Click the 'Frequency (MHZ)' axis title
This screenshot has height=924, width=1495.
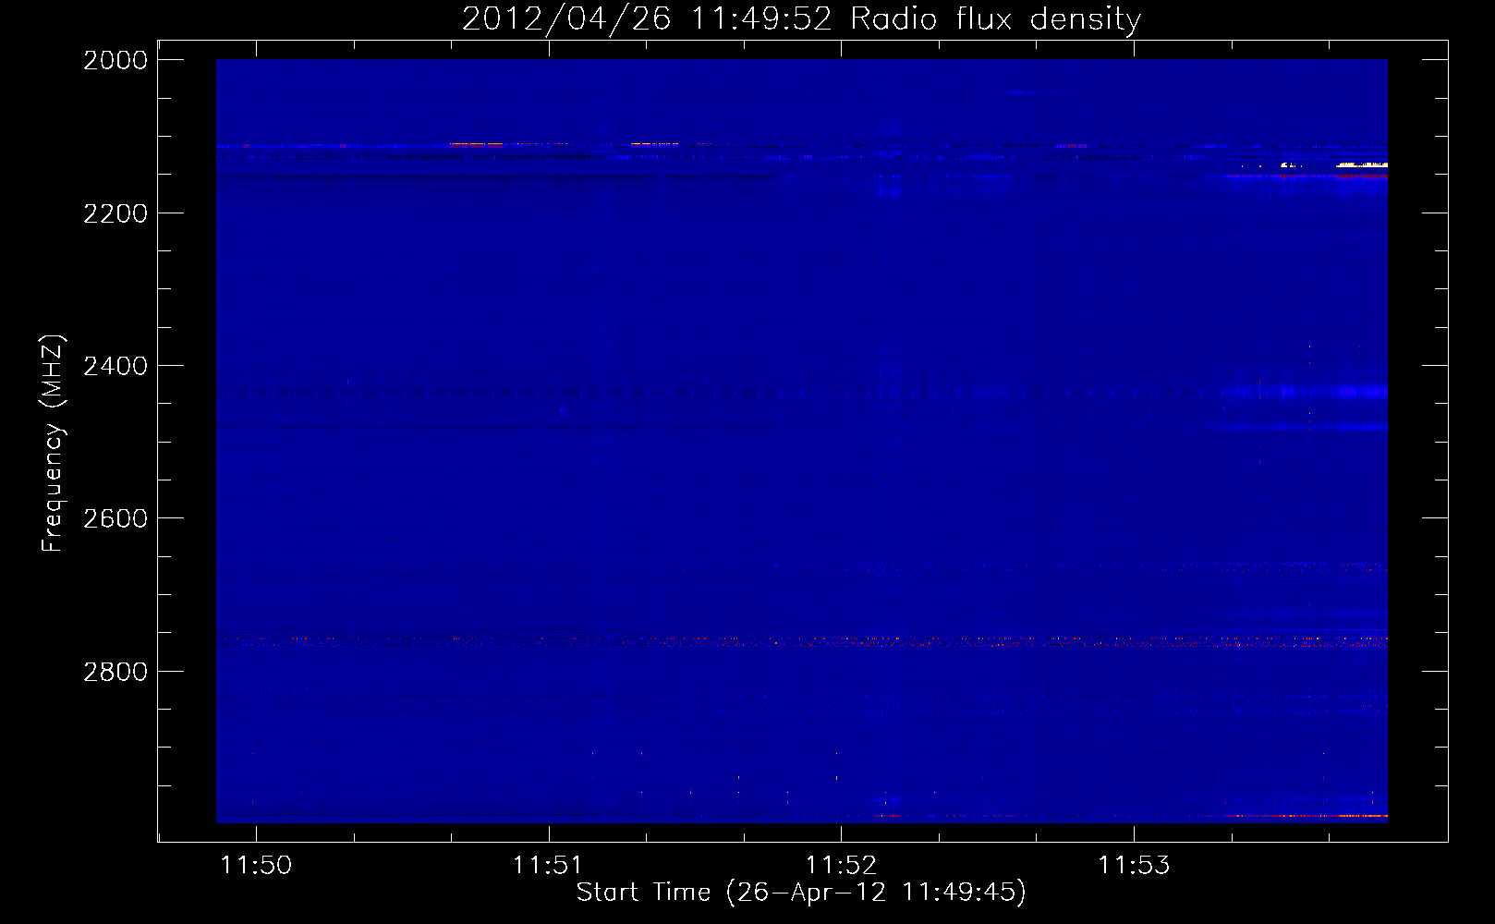click(53, 444)
